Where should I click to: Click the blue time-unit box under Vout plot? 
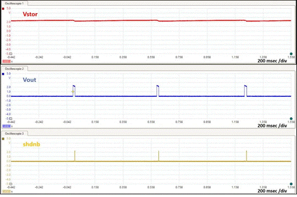tap(6, 126)
